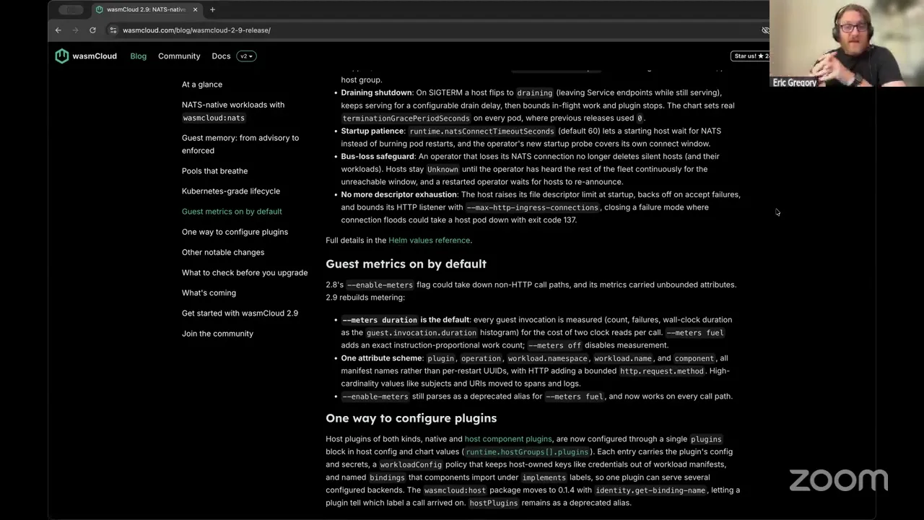Open a new browser tab
924x520 pixels.
point(212,9)
